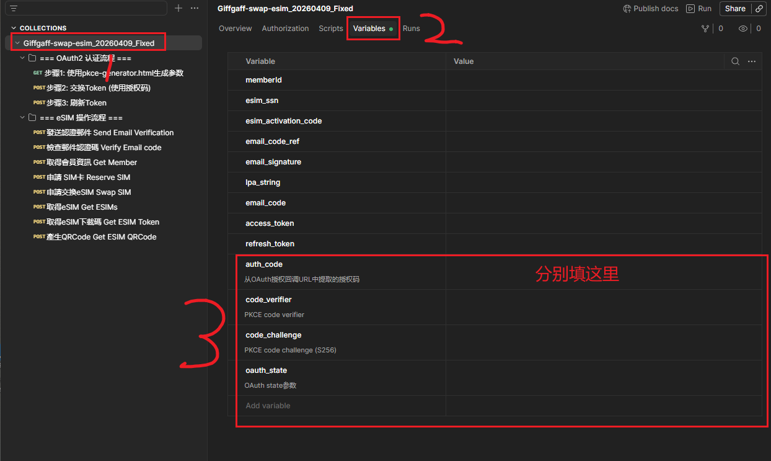The width and height of the screenshot is (771, 461).
Task: Click the 'OAuth state参数' description
Action: (x=270, y=385)
